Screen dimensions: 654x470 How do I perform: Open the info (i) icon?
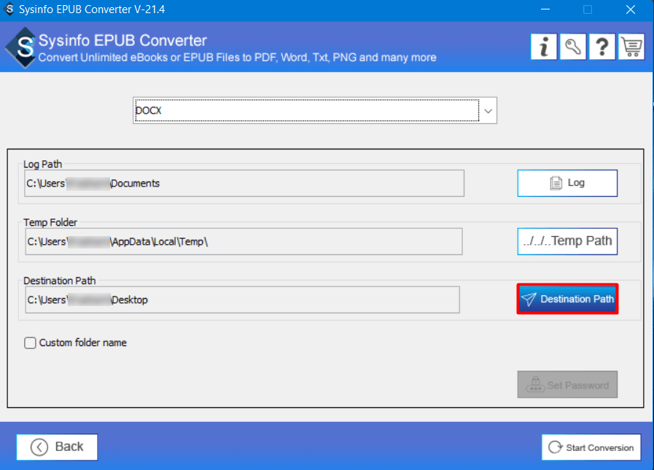[x=544, y=47]
